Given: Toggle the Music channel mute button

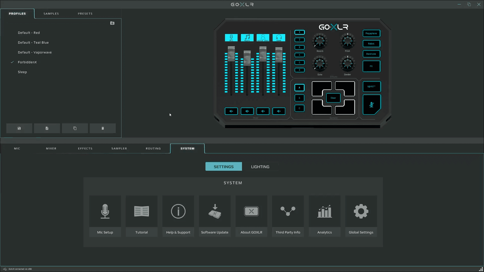Looking at the screenshot, I should point(247,111).
